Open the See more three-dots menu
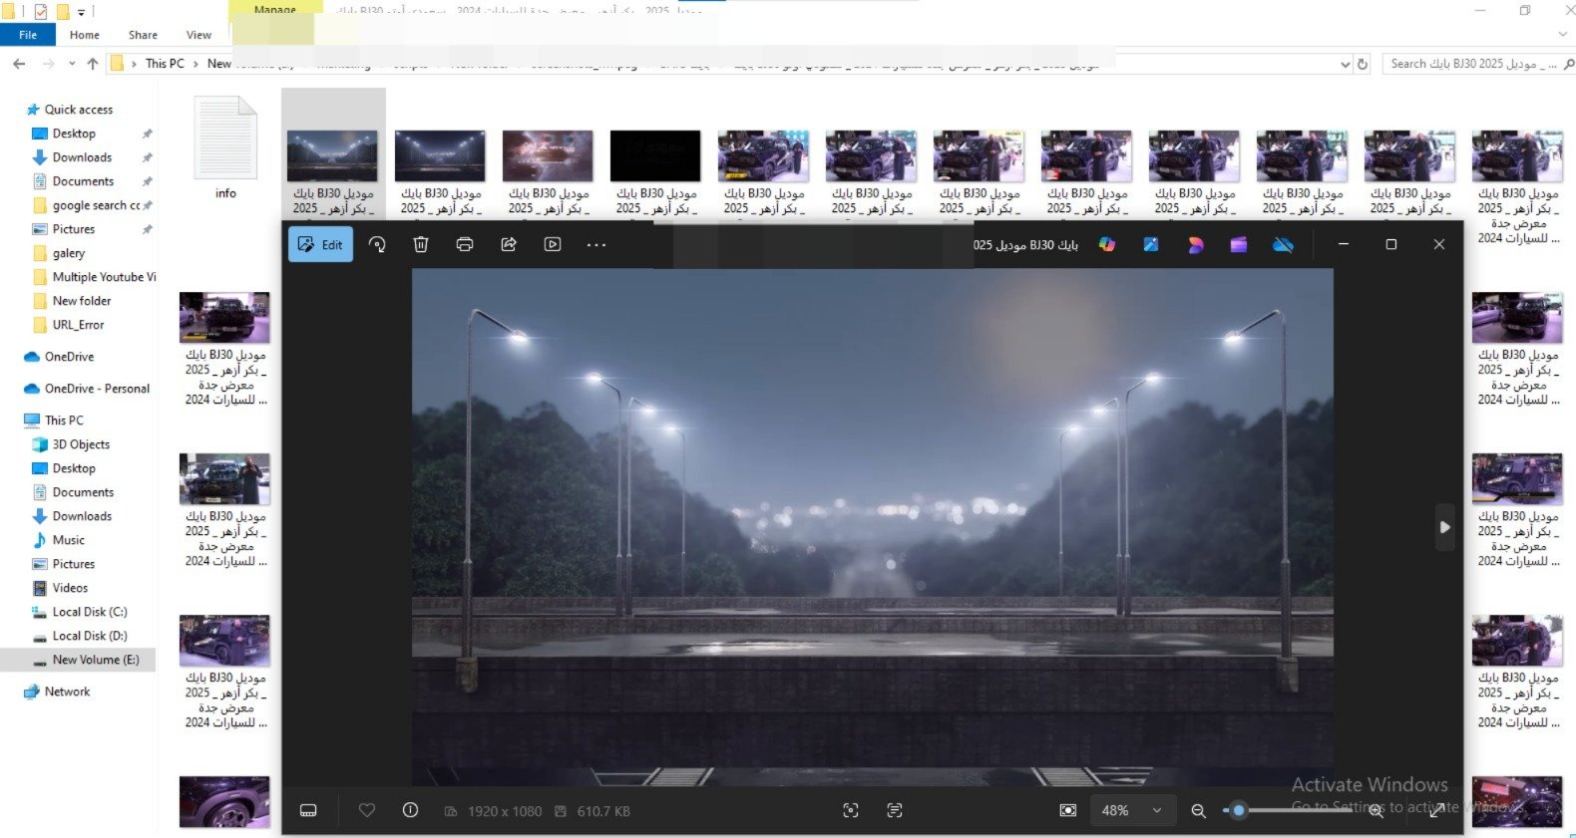Screen dimensions: 1576x838 point(596,244)
